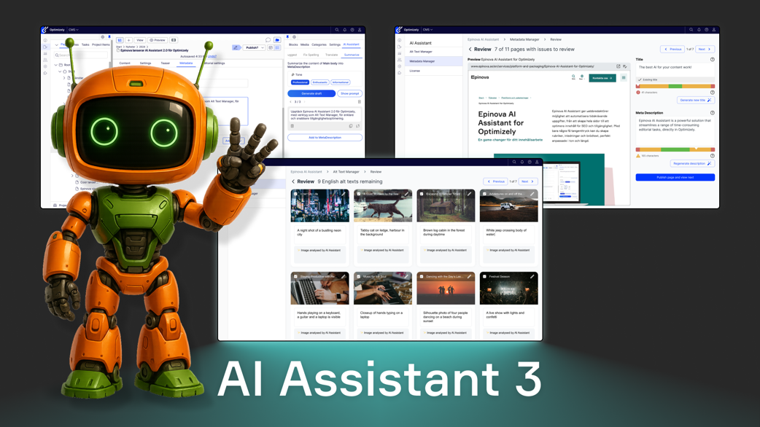This screenshot has width=760, height=427.
Task: Click the Title text field in Metadata Manager
Action: coord(675,69)
